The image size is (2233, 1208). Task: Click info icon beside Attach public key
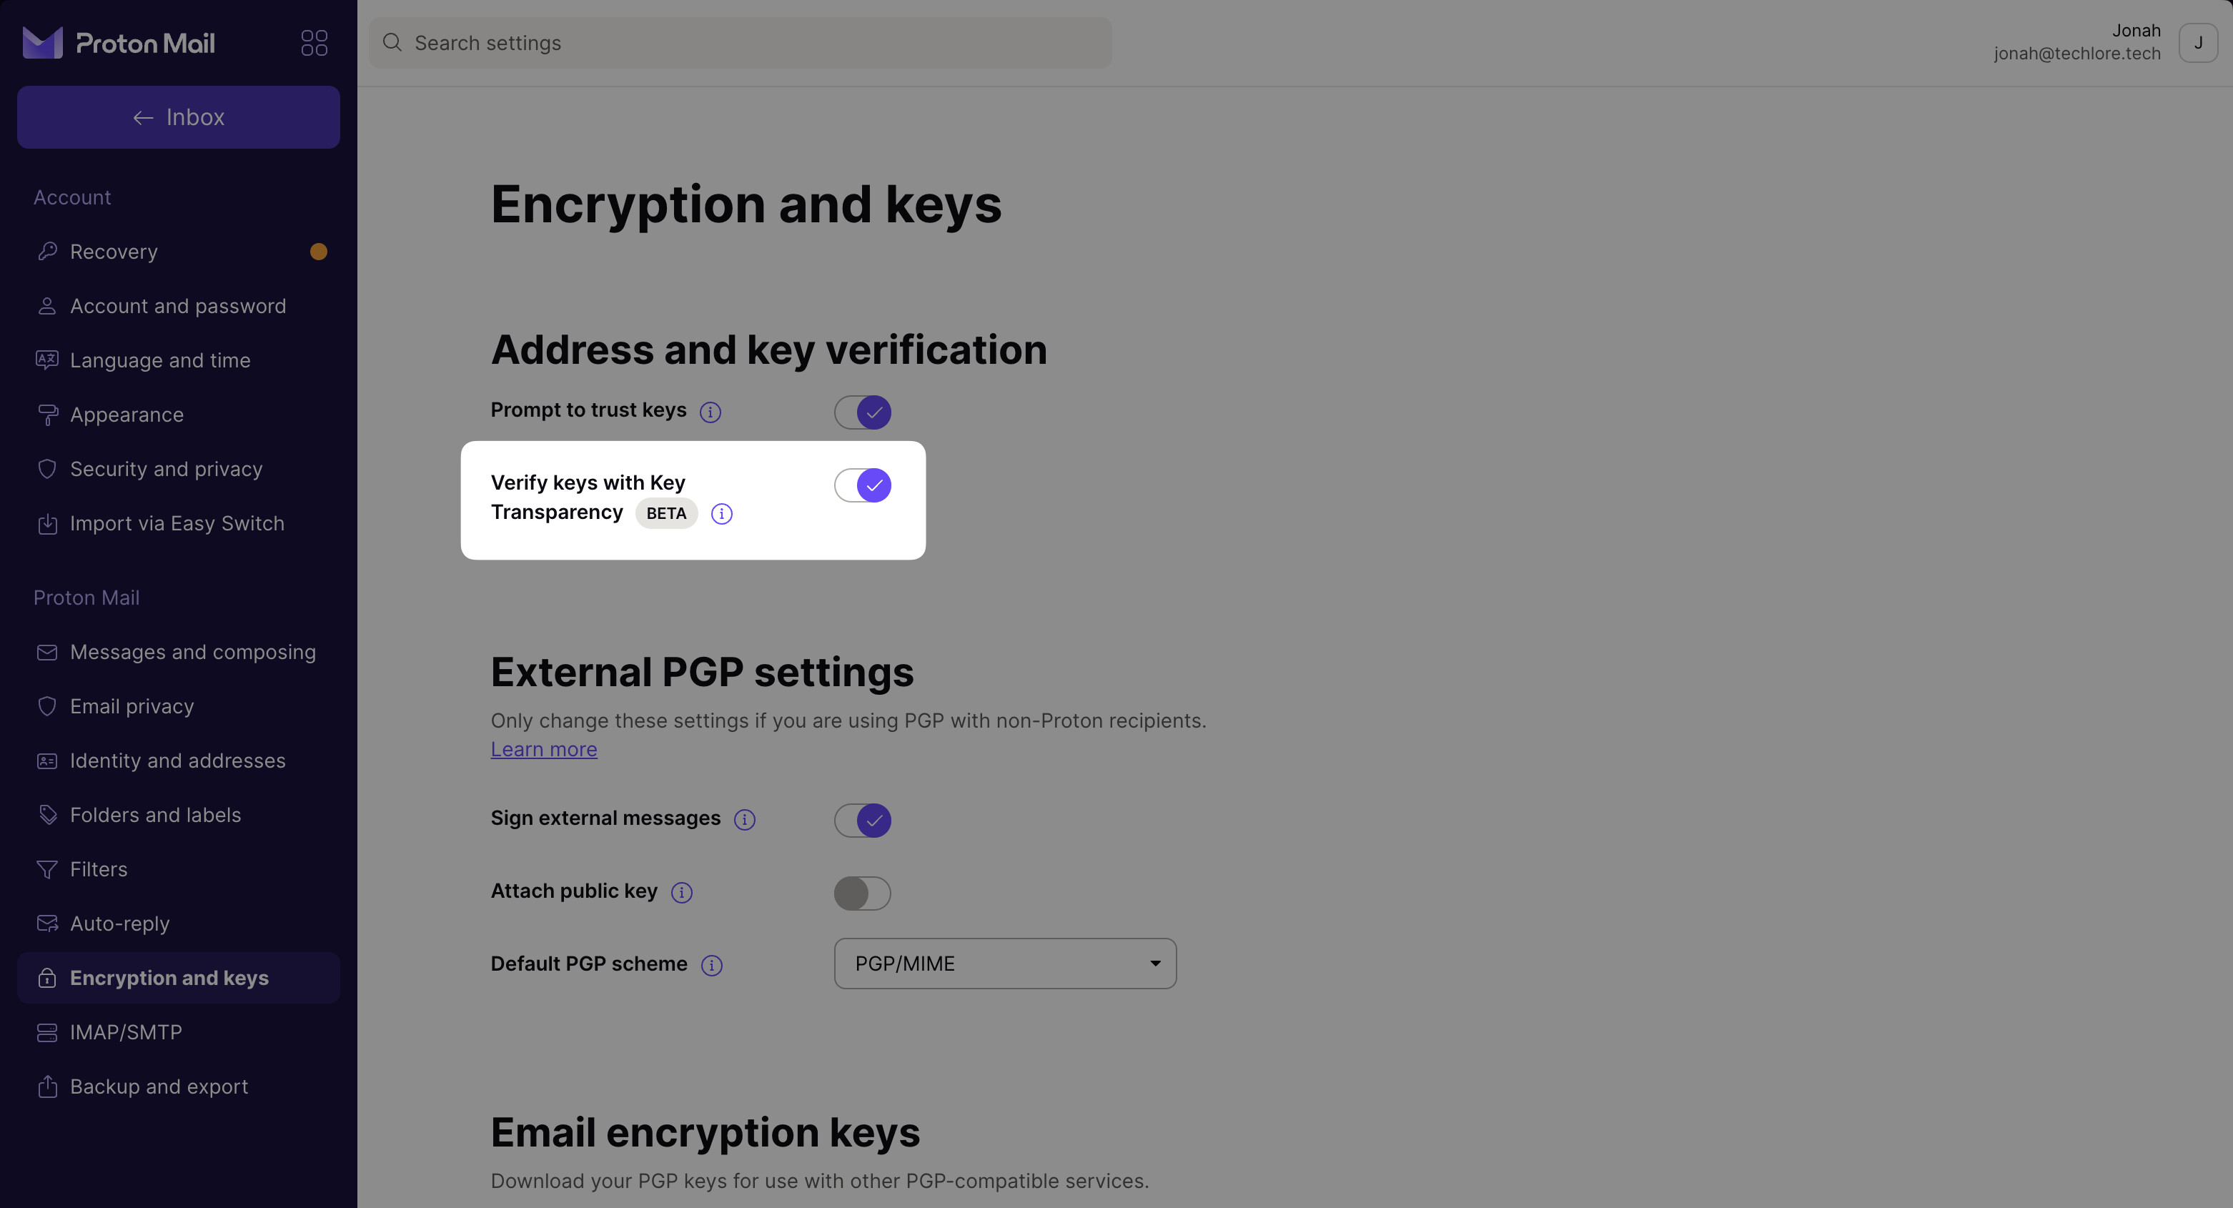click(681, 893)
